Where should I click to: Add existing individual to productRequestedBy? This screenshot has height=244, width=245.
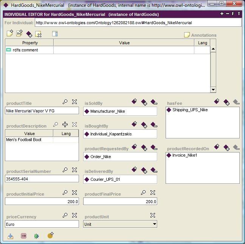click(144, 148)
